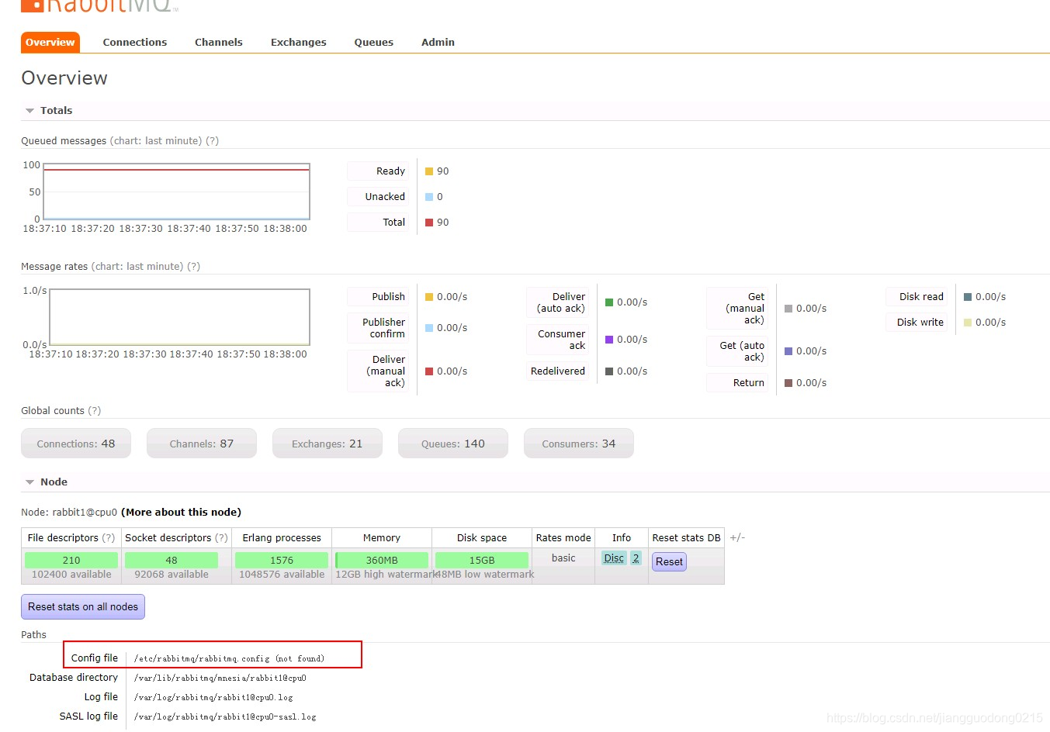Click the small '2' info badge beside Disc
1050x732 pixels.
[635, 558]
